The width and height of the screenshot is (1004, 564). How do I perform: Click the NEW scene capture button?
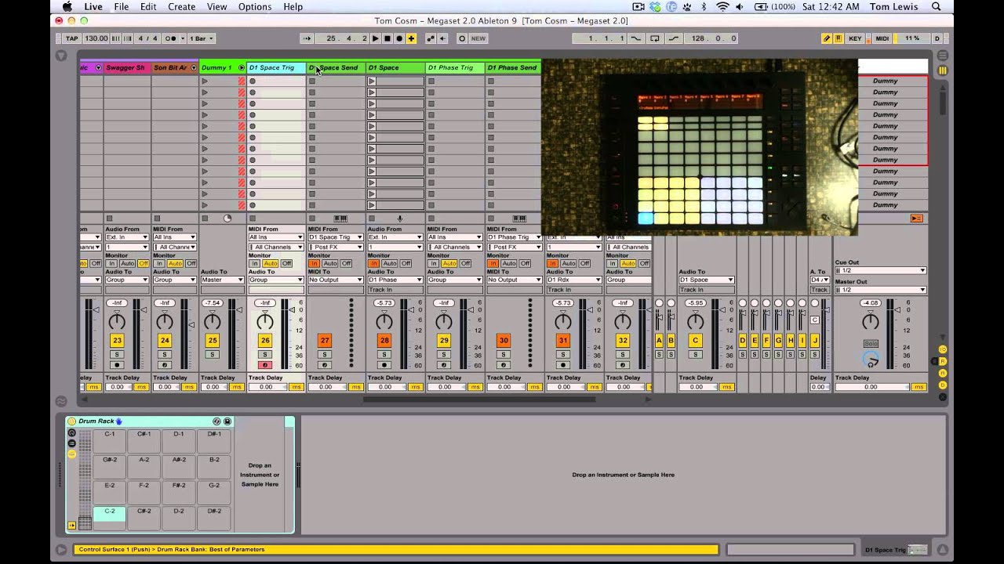tap(478, 38)
